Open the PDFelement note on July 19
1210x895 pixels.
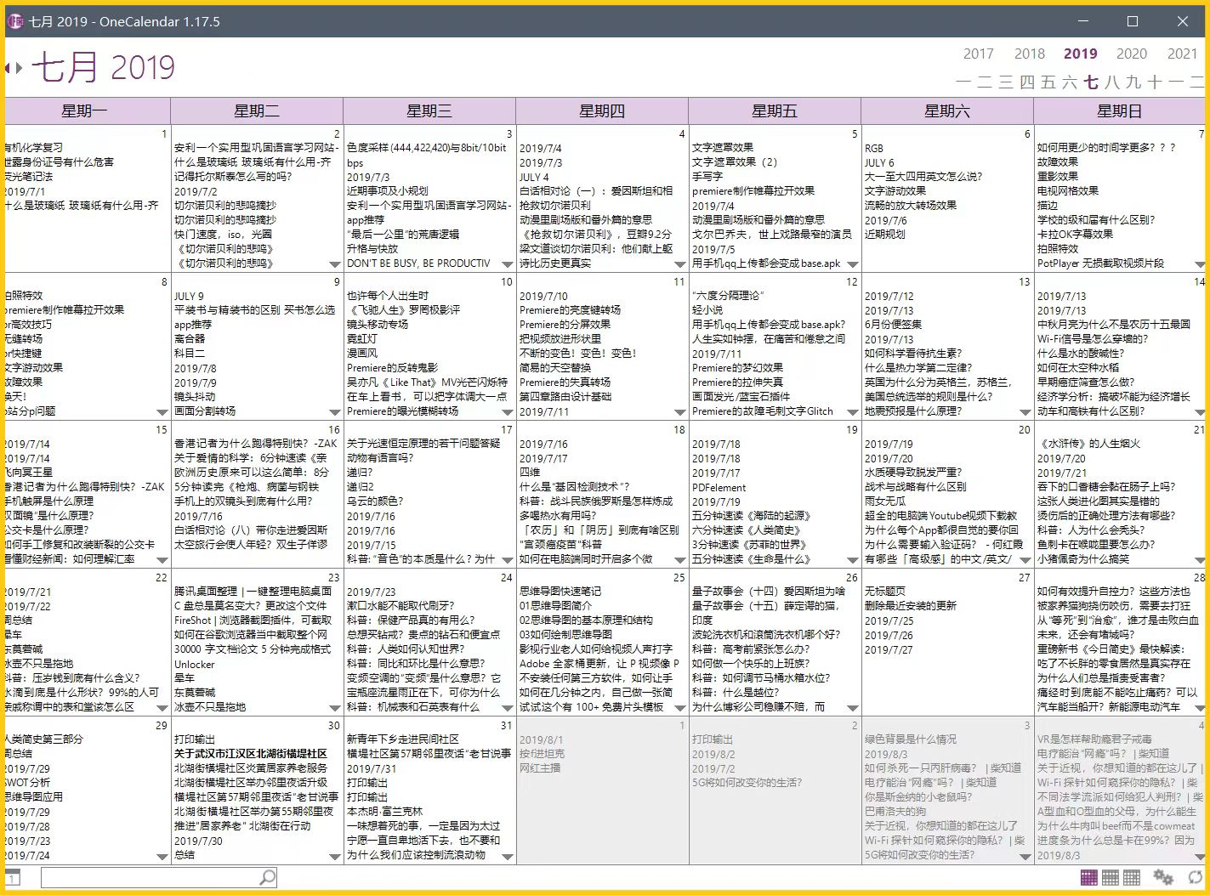pyautogui.click(x=719, y=488)
